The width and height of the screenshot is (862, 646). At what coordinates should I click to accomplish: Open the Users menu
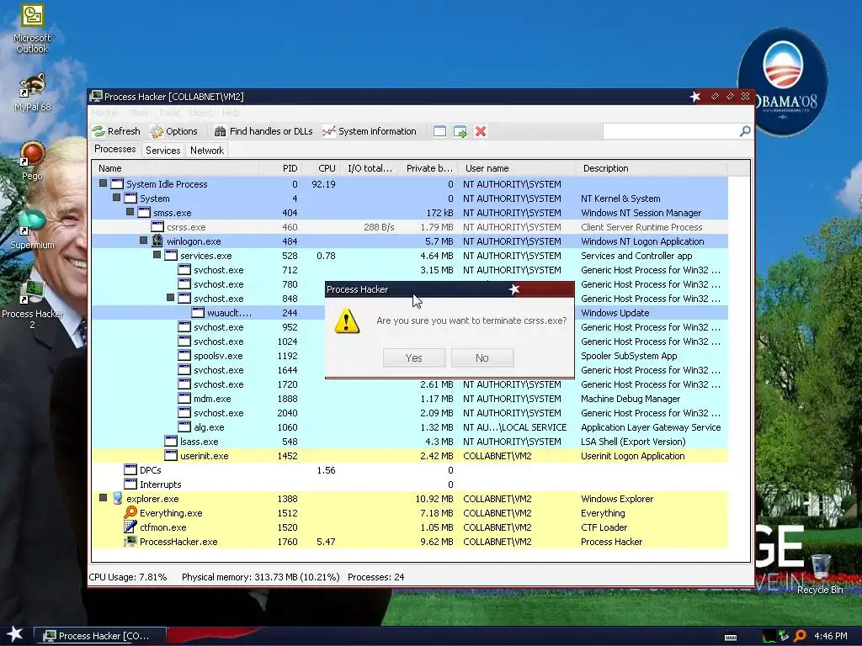coord(200,113)
